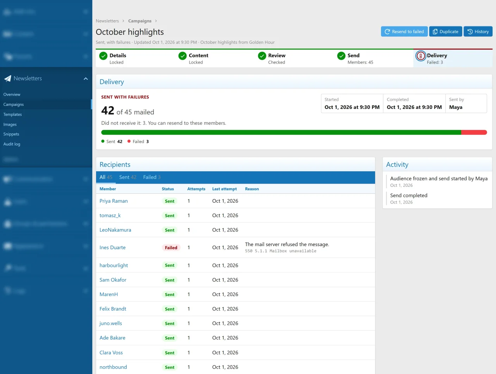Go to Campaigns breadcrumb link
The width and height of the screenshot is (496, 374).
[140, 21]
